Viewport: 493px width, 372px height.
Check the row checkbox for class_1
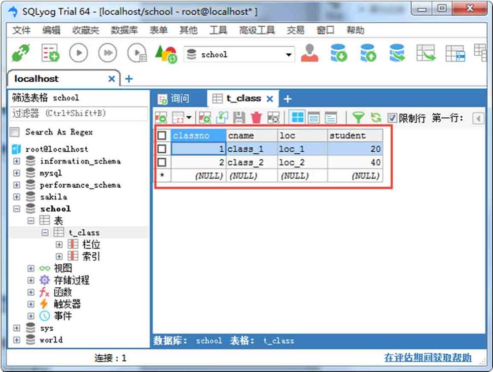162,149
